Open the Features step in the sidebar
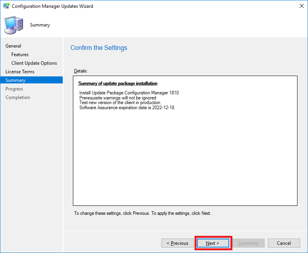 tap(20, 55)
